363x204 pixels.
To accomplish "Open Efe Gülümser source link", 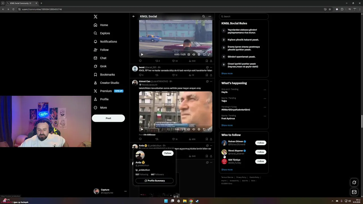I will click(149, 135).
